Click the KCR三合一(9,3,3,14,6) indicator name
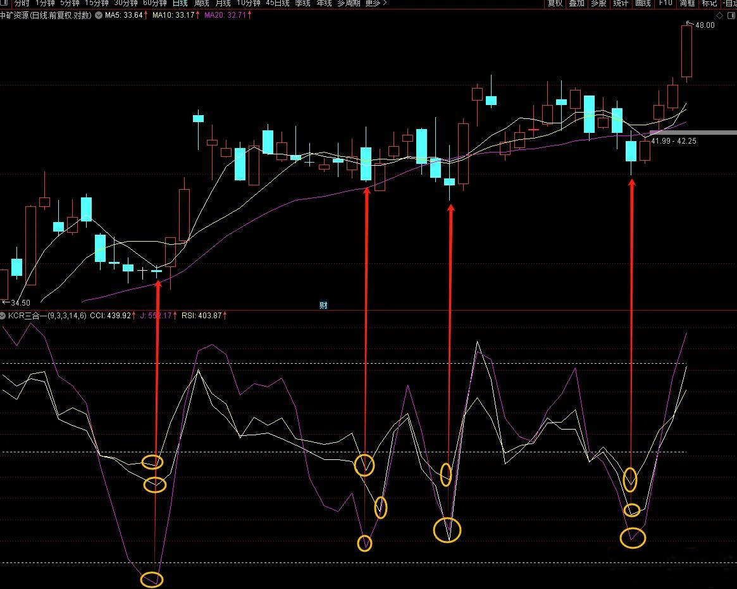The width and height of the screenshot is (737, 589). point(47,316)
